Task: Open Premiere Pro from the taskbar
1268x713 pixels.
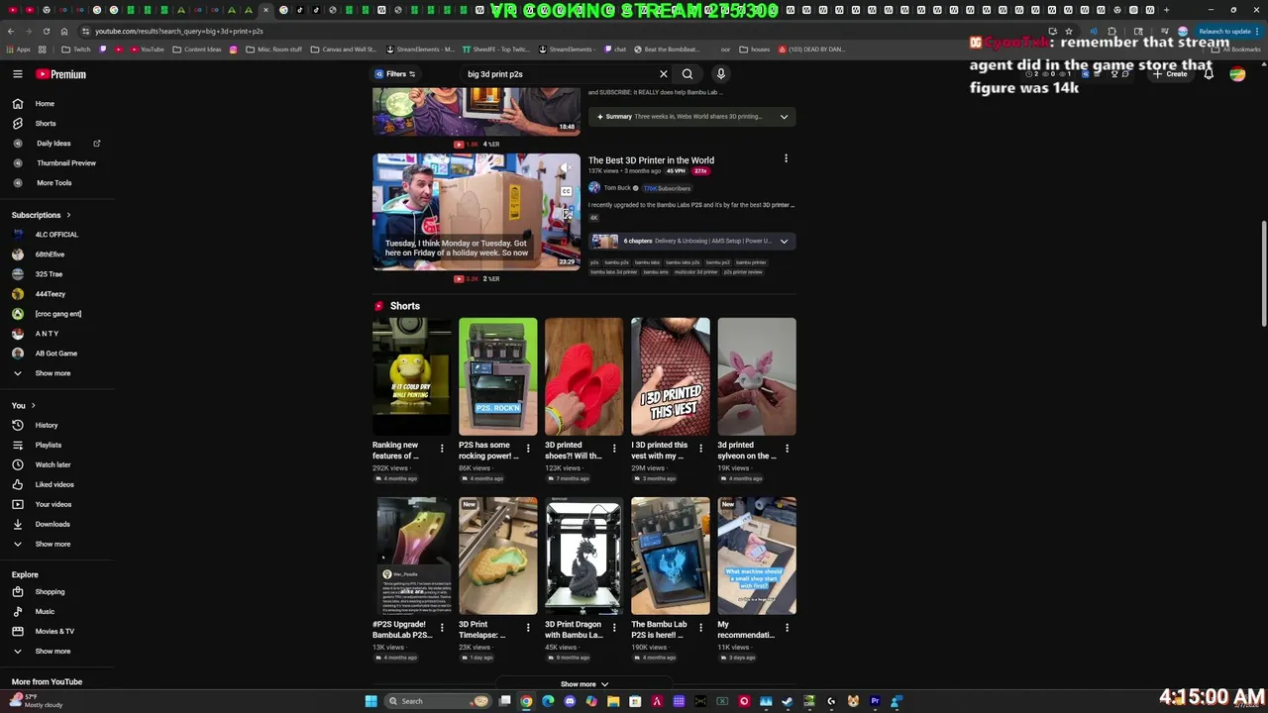Action: coord(875,701)
